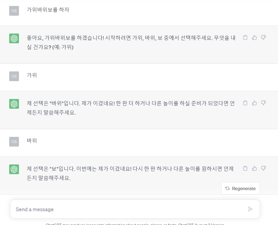Copy the second ChatGPT response about 바위
278x225 pixels.
click(x=245, y=103)
